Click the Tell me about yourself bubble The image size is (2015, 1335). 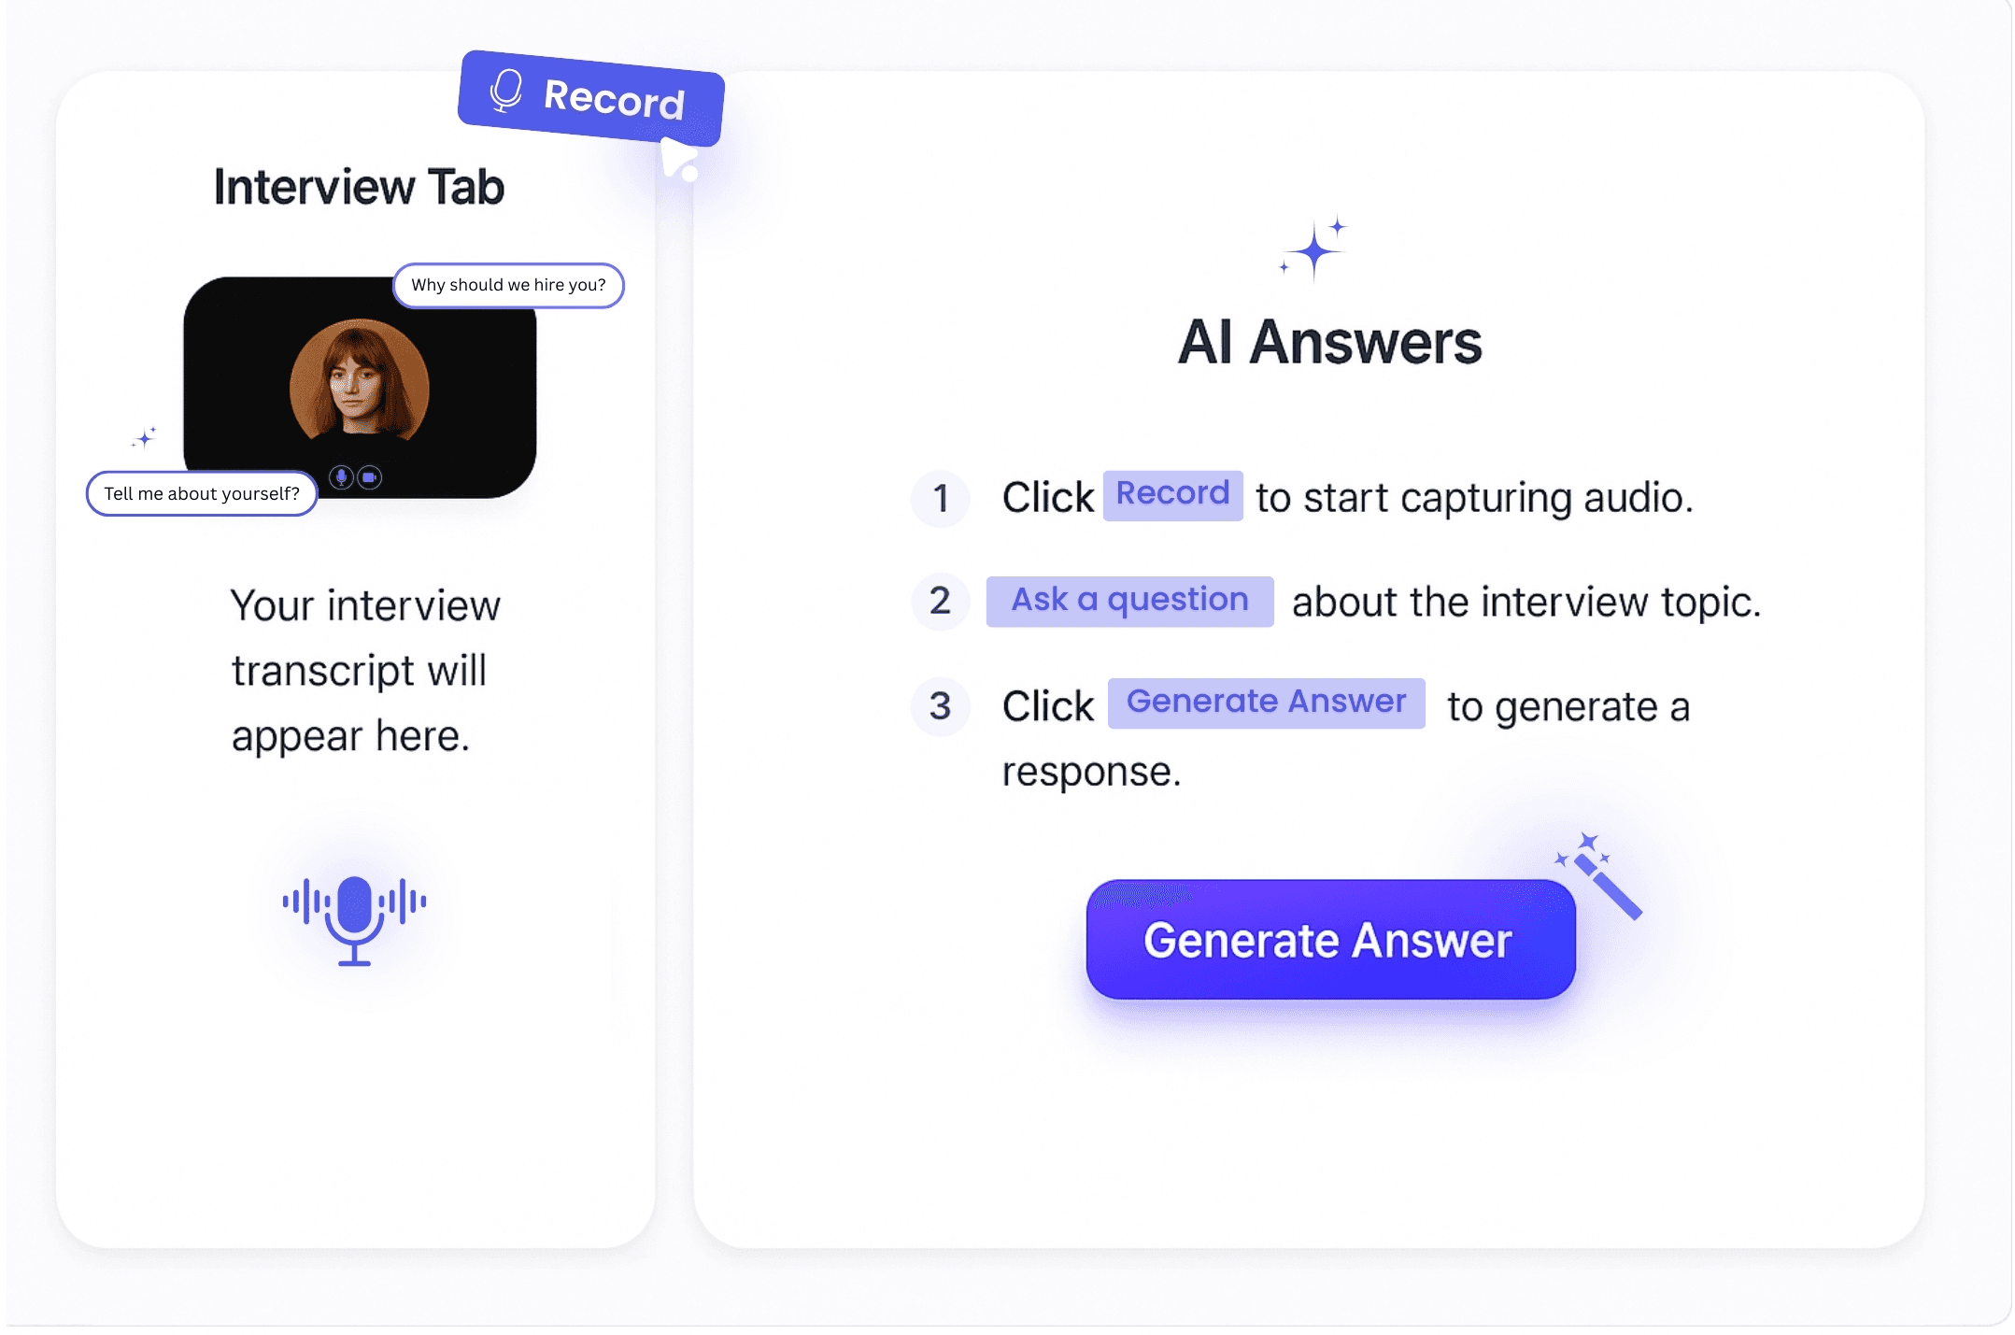point(202,493)
